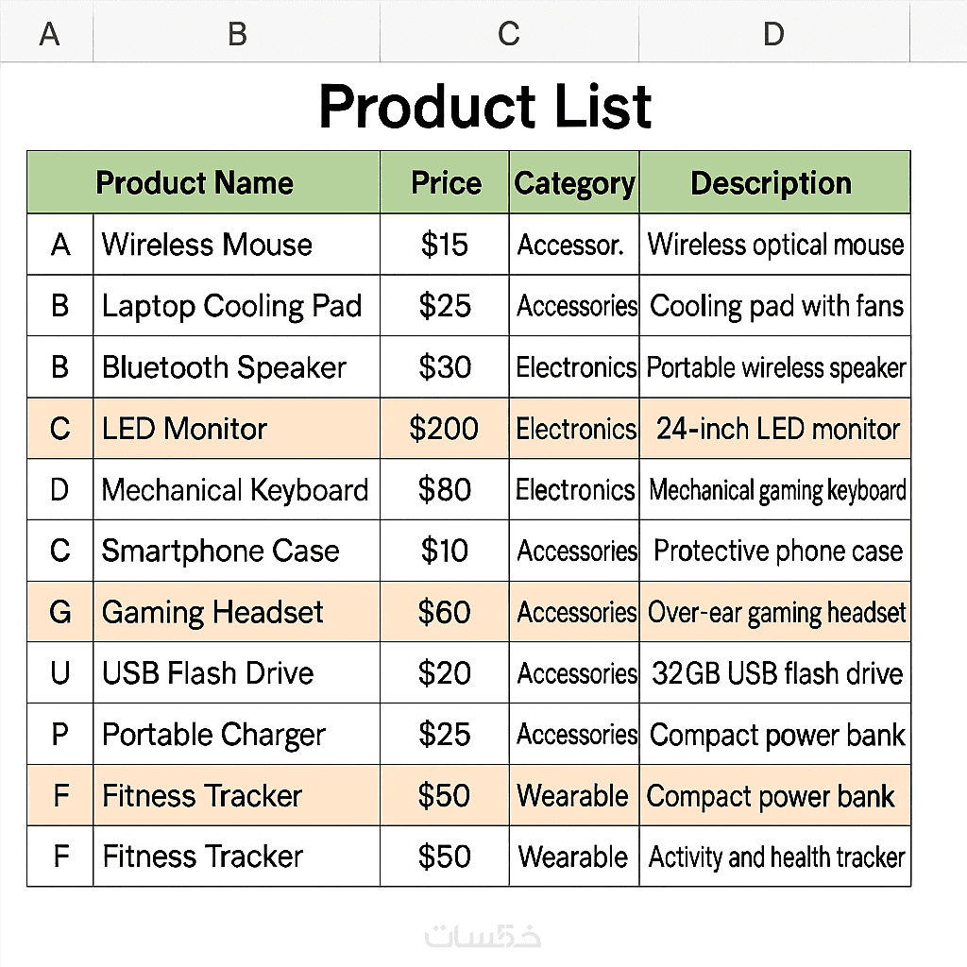Screen dimensions: 967x967
Task: Select the Portable Charger cell
Action: click(x=213, y=735)
